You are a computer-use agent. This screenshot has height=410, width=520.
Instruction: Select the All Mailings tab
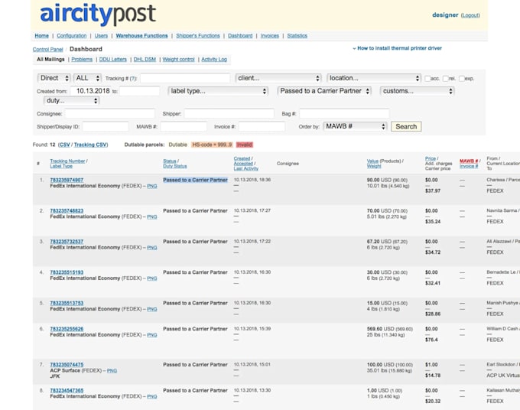[x=50, y=60]
